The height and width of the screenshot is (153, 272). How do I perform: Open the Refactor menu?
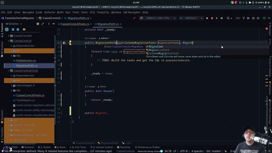(x=50, y=12)
